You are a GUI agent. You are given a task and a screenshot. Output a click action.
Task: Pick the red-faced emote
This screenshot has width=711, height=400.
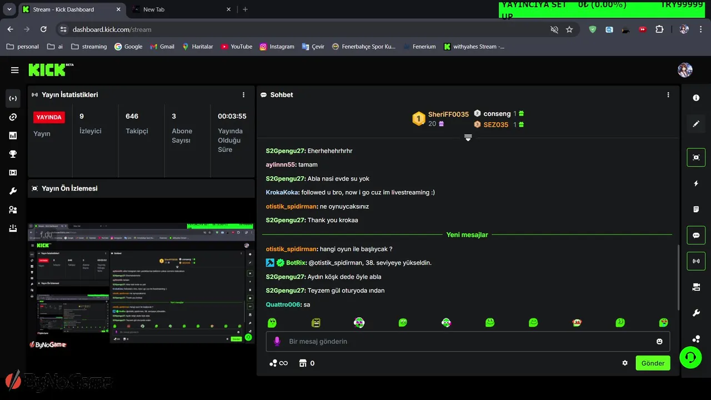(x=577, y=322)
